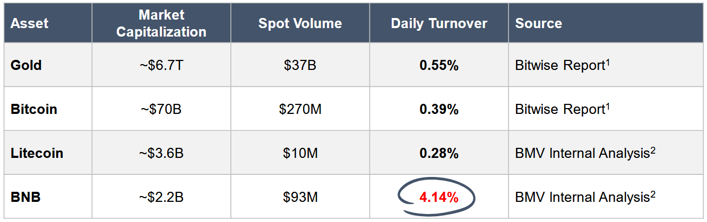This screenshot has width=707, height=222.
Task: Click the Source column header
Action: click(x=538, y=23)
